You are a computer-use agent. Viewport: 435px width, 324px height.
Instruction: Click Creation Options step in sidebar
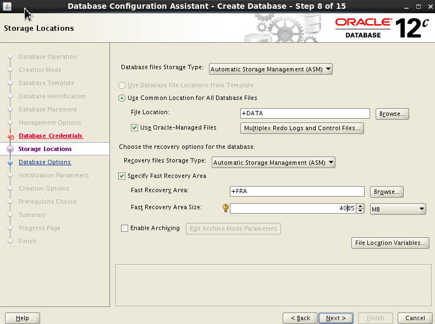44,188
